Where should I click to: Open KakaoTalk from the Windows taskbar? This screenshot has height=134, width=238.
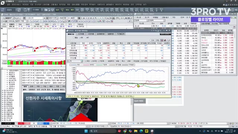click(147, 131)
